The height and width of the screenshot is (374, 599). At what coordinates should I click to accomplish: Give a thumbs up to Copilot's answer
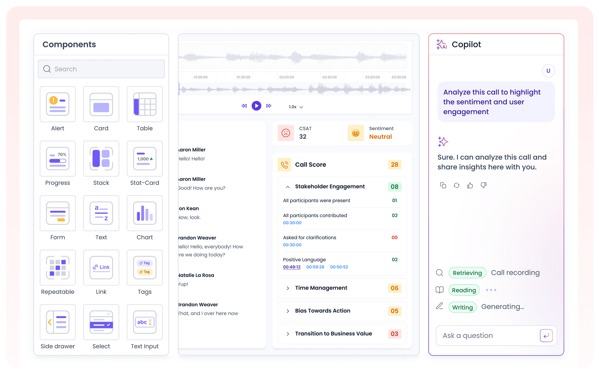470,185
